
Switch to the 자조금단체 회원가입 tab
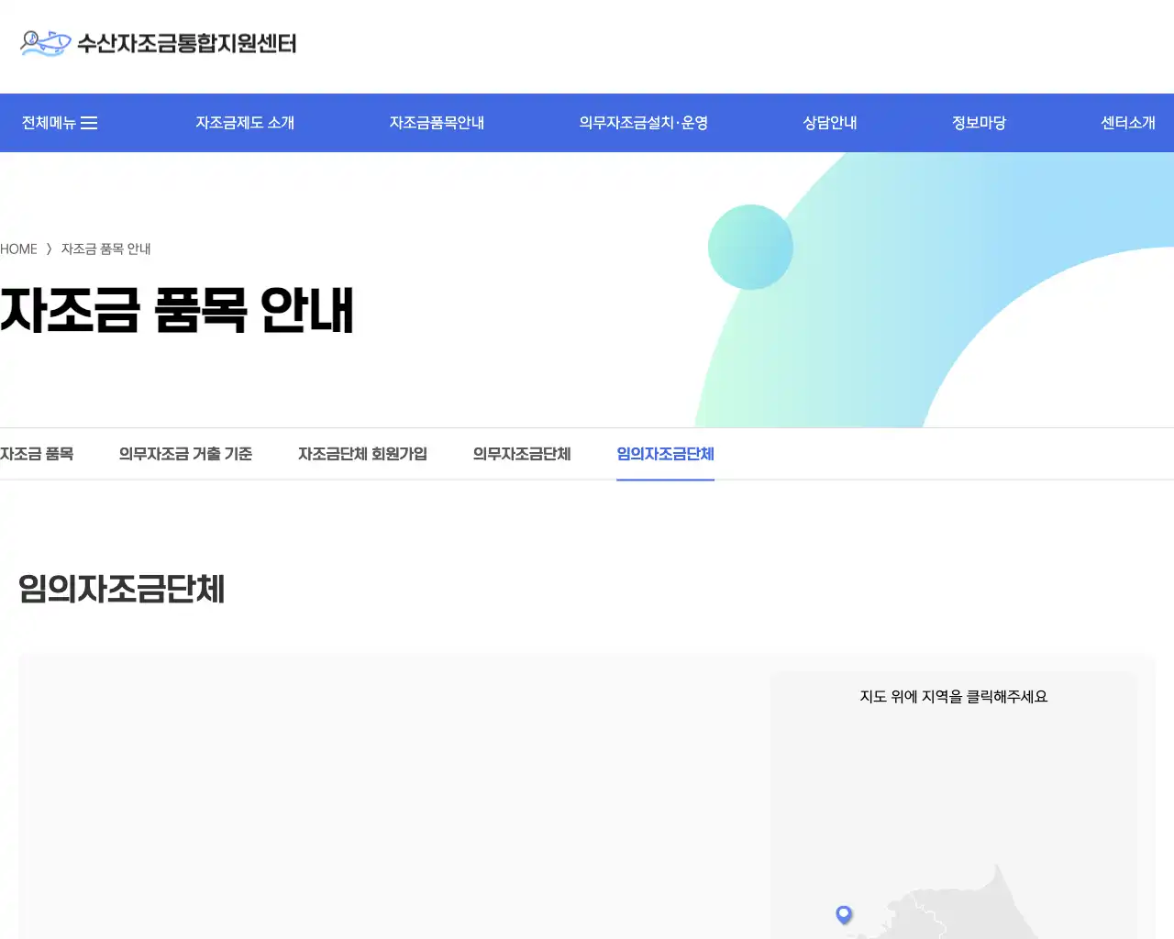click(x=362, y=454)
